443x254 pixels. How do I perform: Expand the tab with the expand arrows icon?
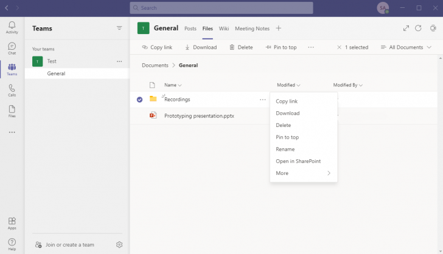[x=406, y=28]
